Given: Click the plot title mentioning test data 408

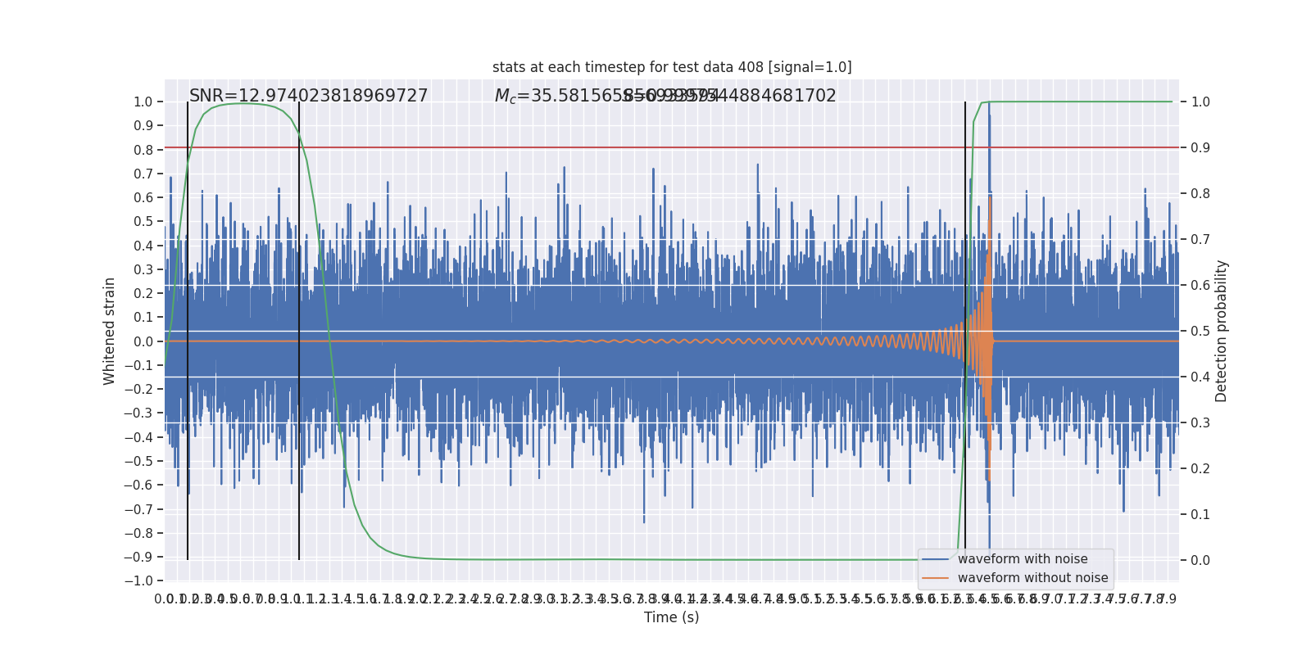Looking at the screenshot, I should (672, 67).
